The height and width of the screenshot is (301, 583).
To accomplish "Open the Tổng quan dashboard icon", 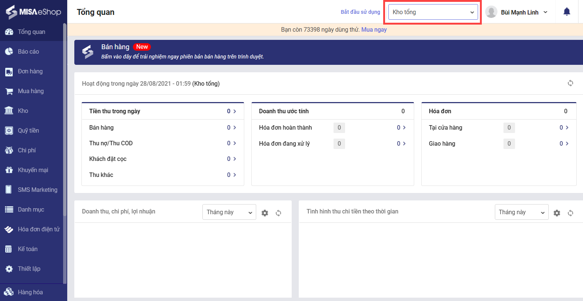I will point(9,32).
